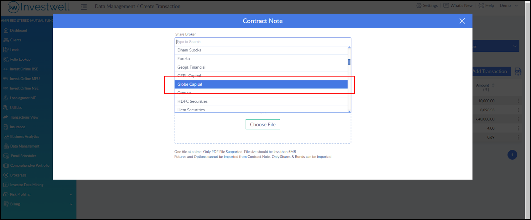Expand the Risk Profiling chevron

click(x=71, y=194)
